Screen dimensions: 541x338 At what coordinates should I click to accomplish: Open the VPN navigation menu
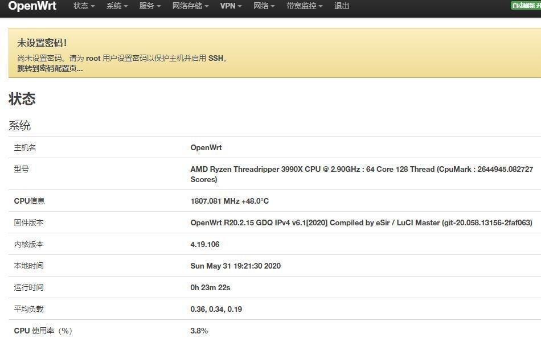[231, 6]
